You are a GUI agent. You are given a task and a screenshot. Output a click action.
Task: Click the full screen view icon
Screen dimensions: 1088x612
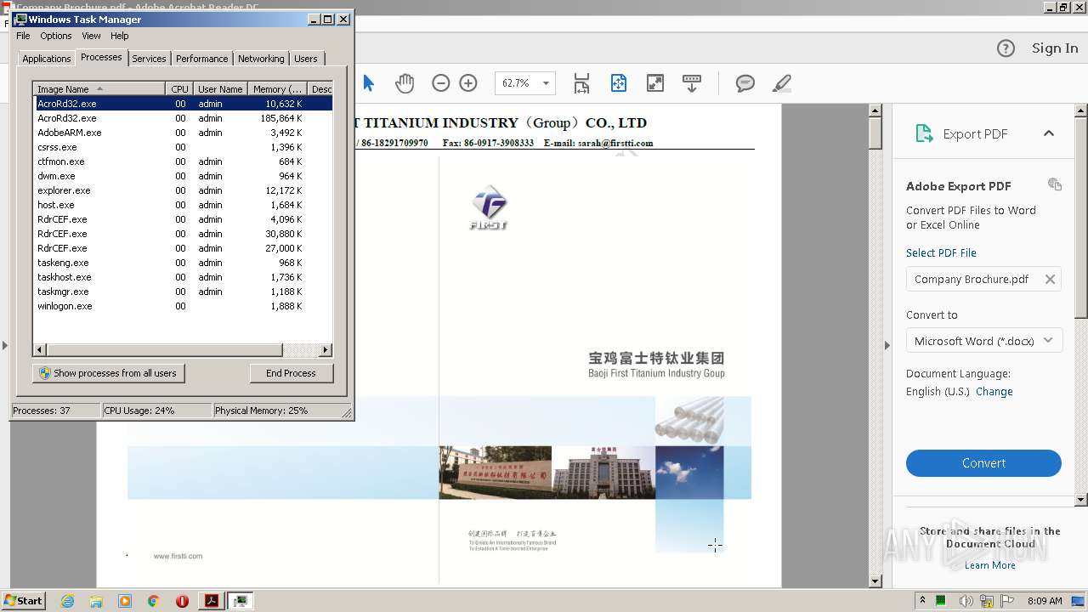coord(655,82)
